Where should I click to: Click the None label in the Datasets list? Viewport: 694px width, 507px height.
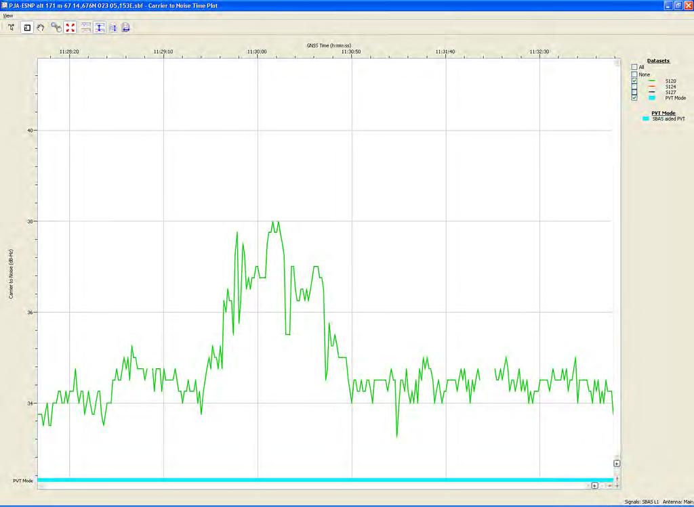(x=644, y=74)
